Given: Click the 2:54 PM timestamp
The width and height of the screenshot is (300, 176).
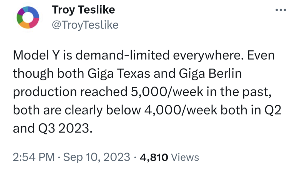Looking at the screenshot, I should 34,157.
